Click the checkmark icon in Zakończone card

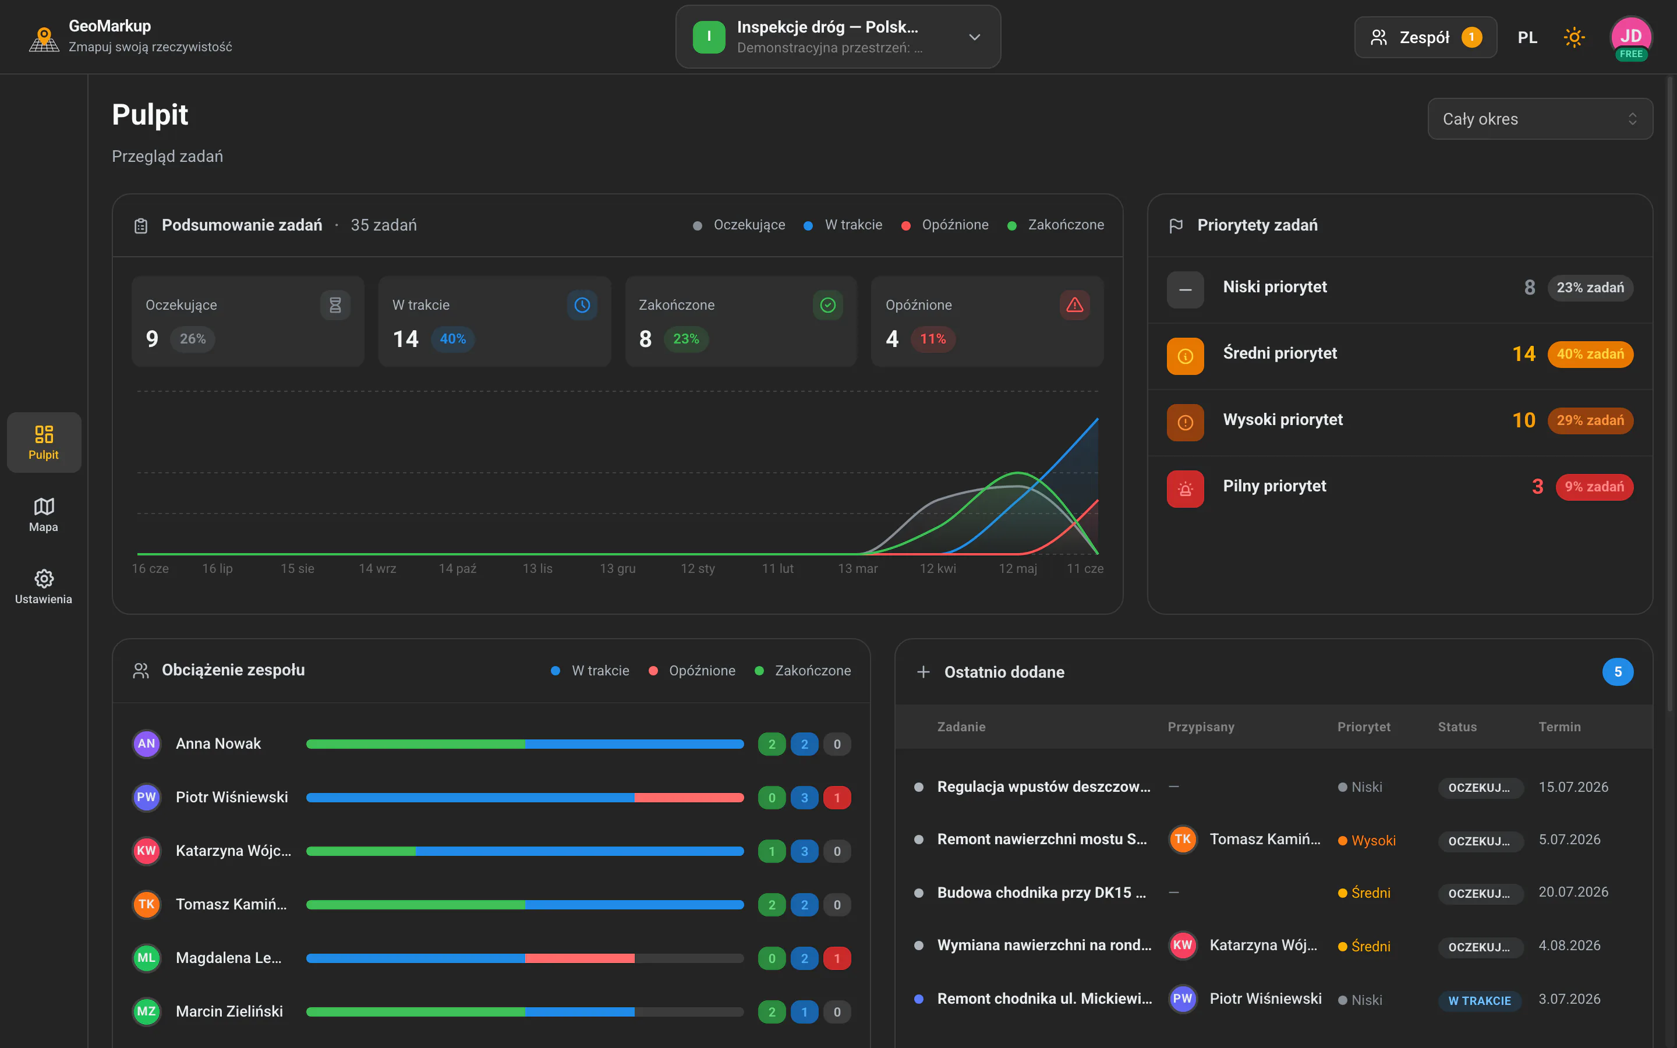827,305
